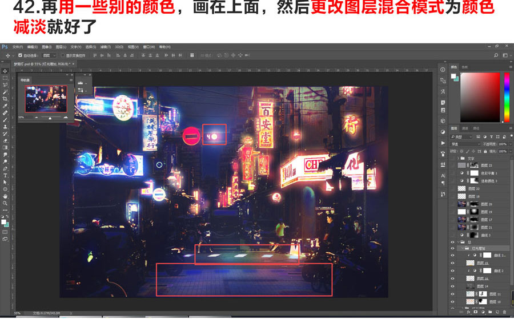
Task: Select the Dodge tool
Action: click(x=5, y=161)
